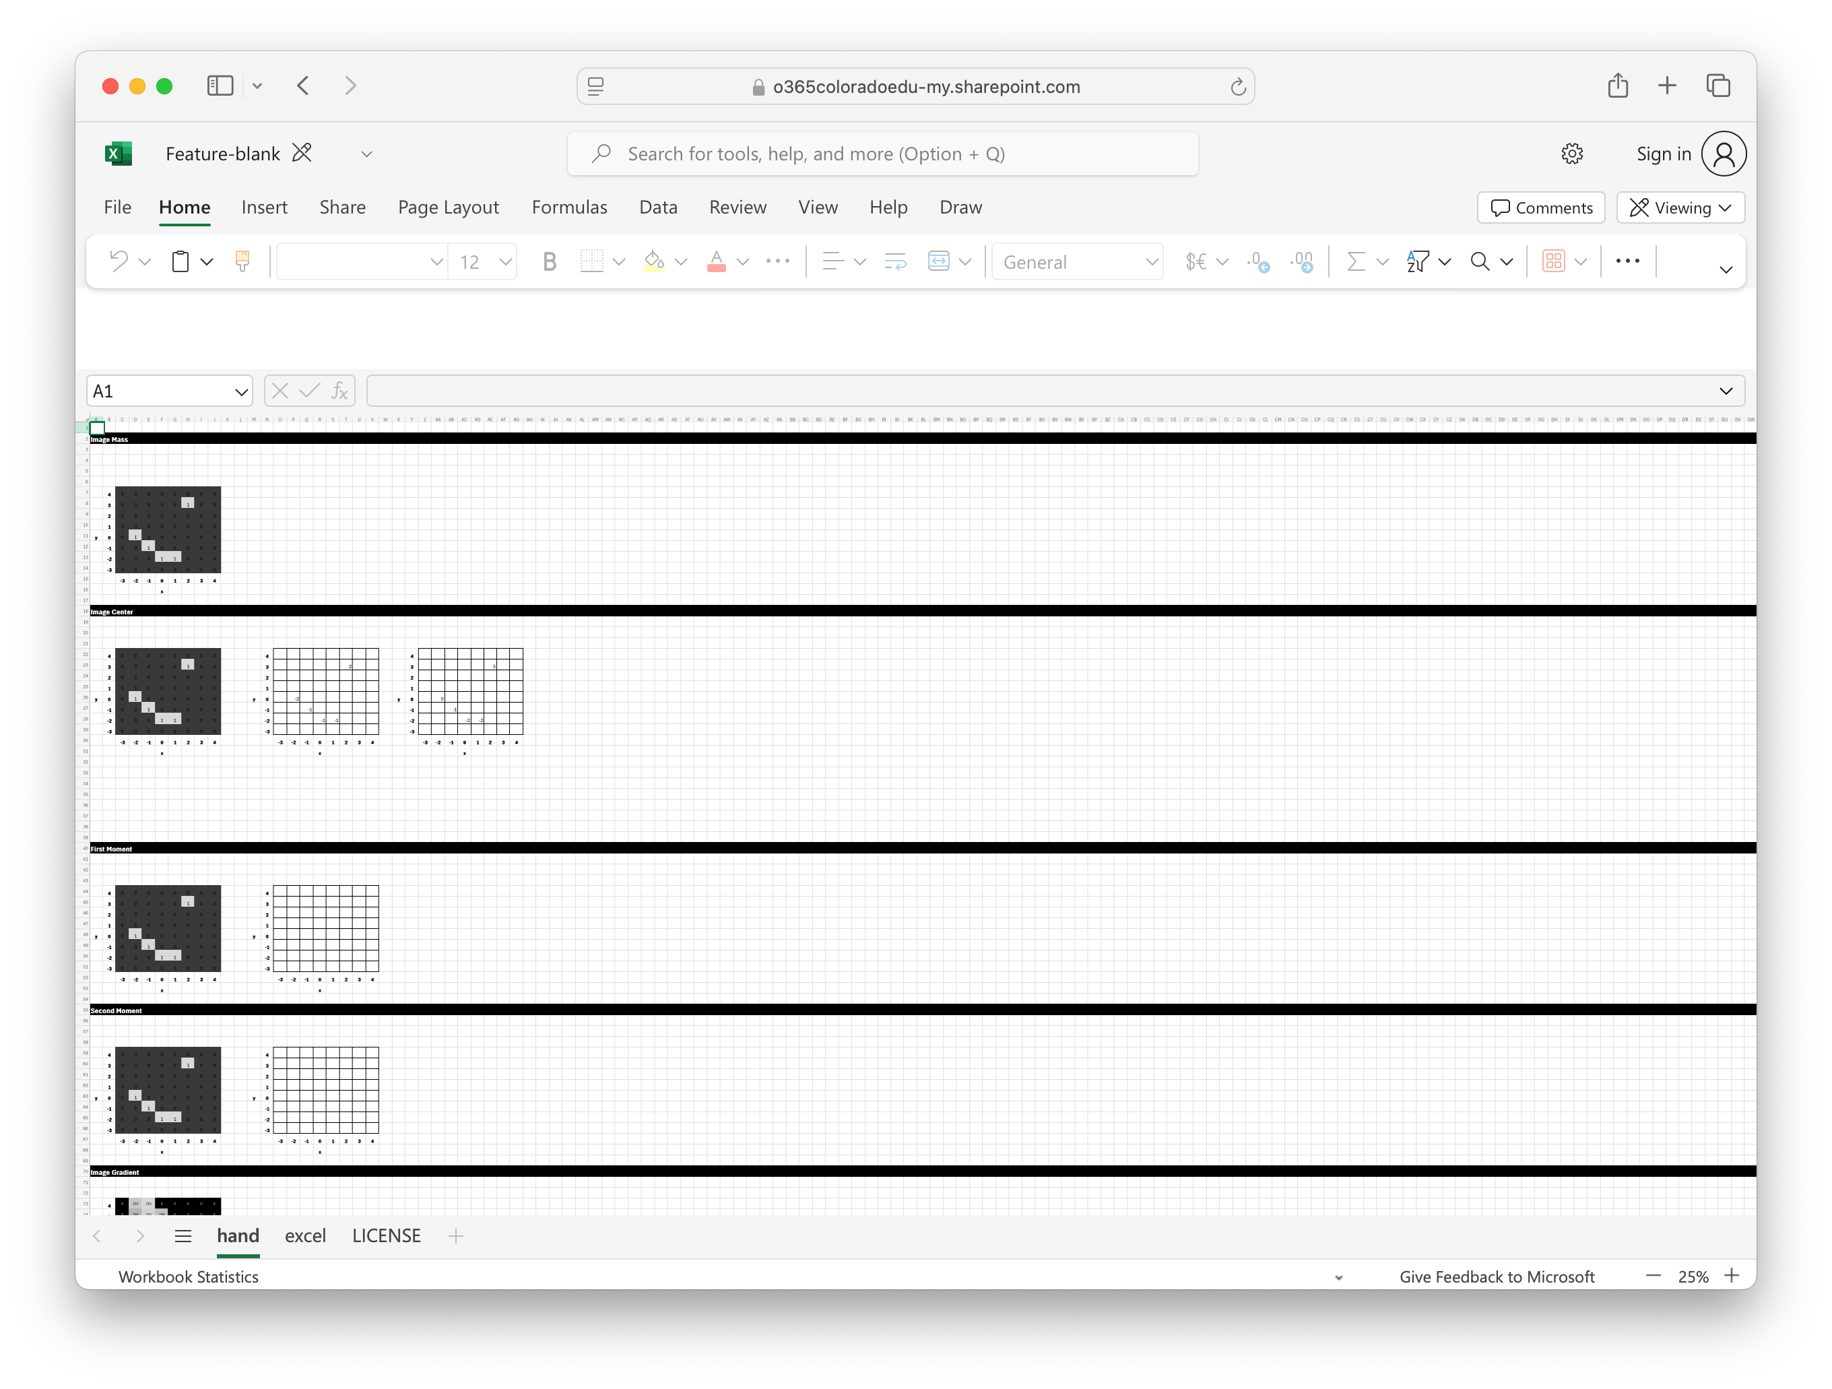Viewport: 1832px width, 1389px height.
Task: Click the AutoSum sigma icon
Action: click(x=1355, y=262)
